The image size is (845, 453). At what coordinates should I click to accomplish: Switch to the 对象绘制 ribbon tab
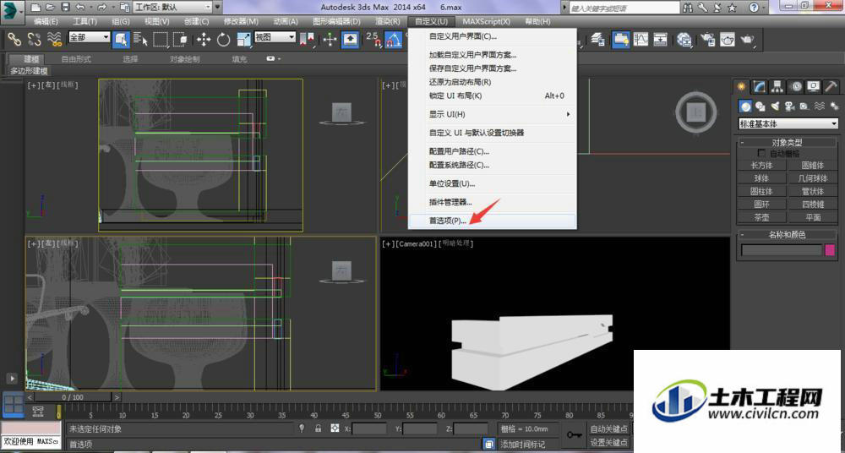click(185, 59)
